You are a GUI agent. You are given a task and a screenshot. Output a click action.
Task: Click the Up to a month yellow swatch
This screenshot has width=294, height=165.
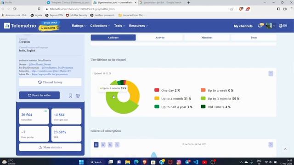click(x=157, y=98)
